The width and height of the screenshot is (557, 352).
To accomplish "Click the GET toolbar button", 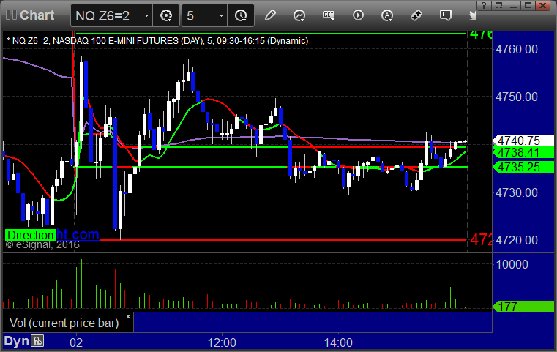I will [329, 15].
